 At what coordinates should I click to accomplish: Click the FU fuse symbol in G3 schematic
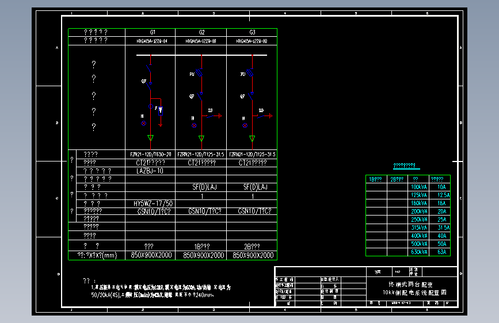[250, 73]
